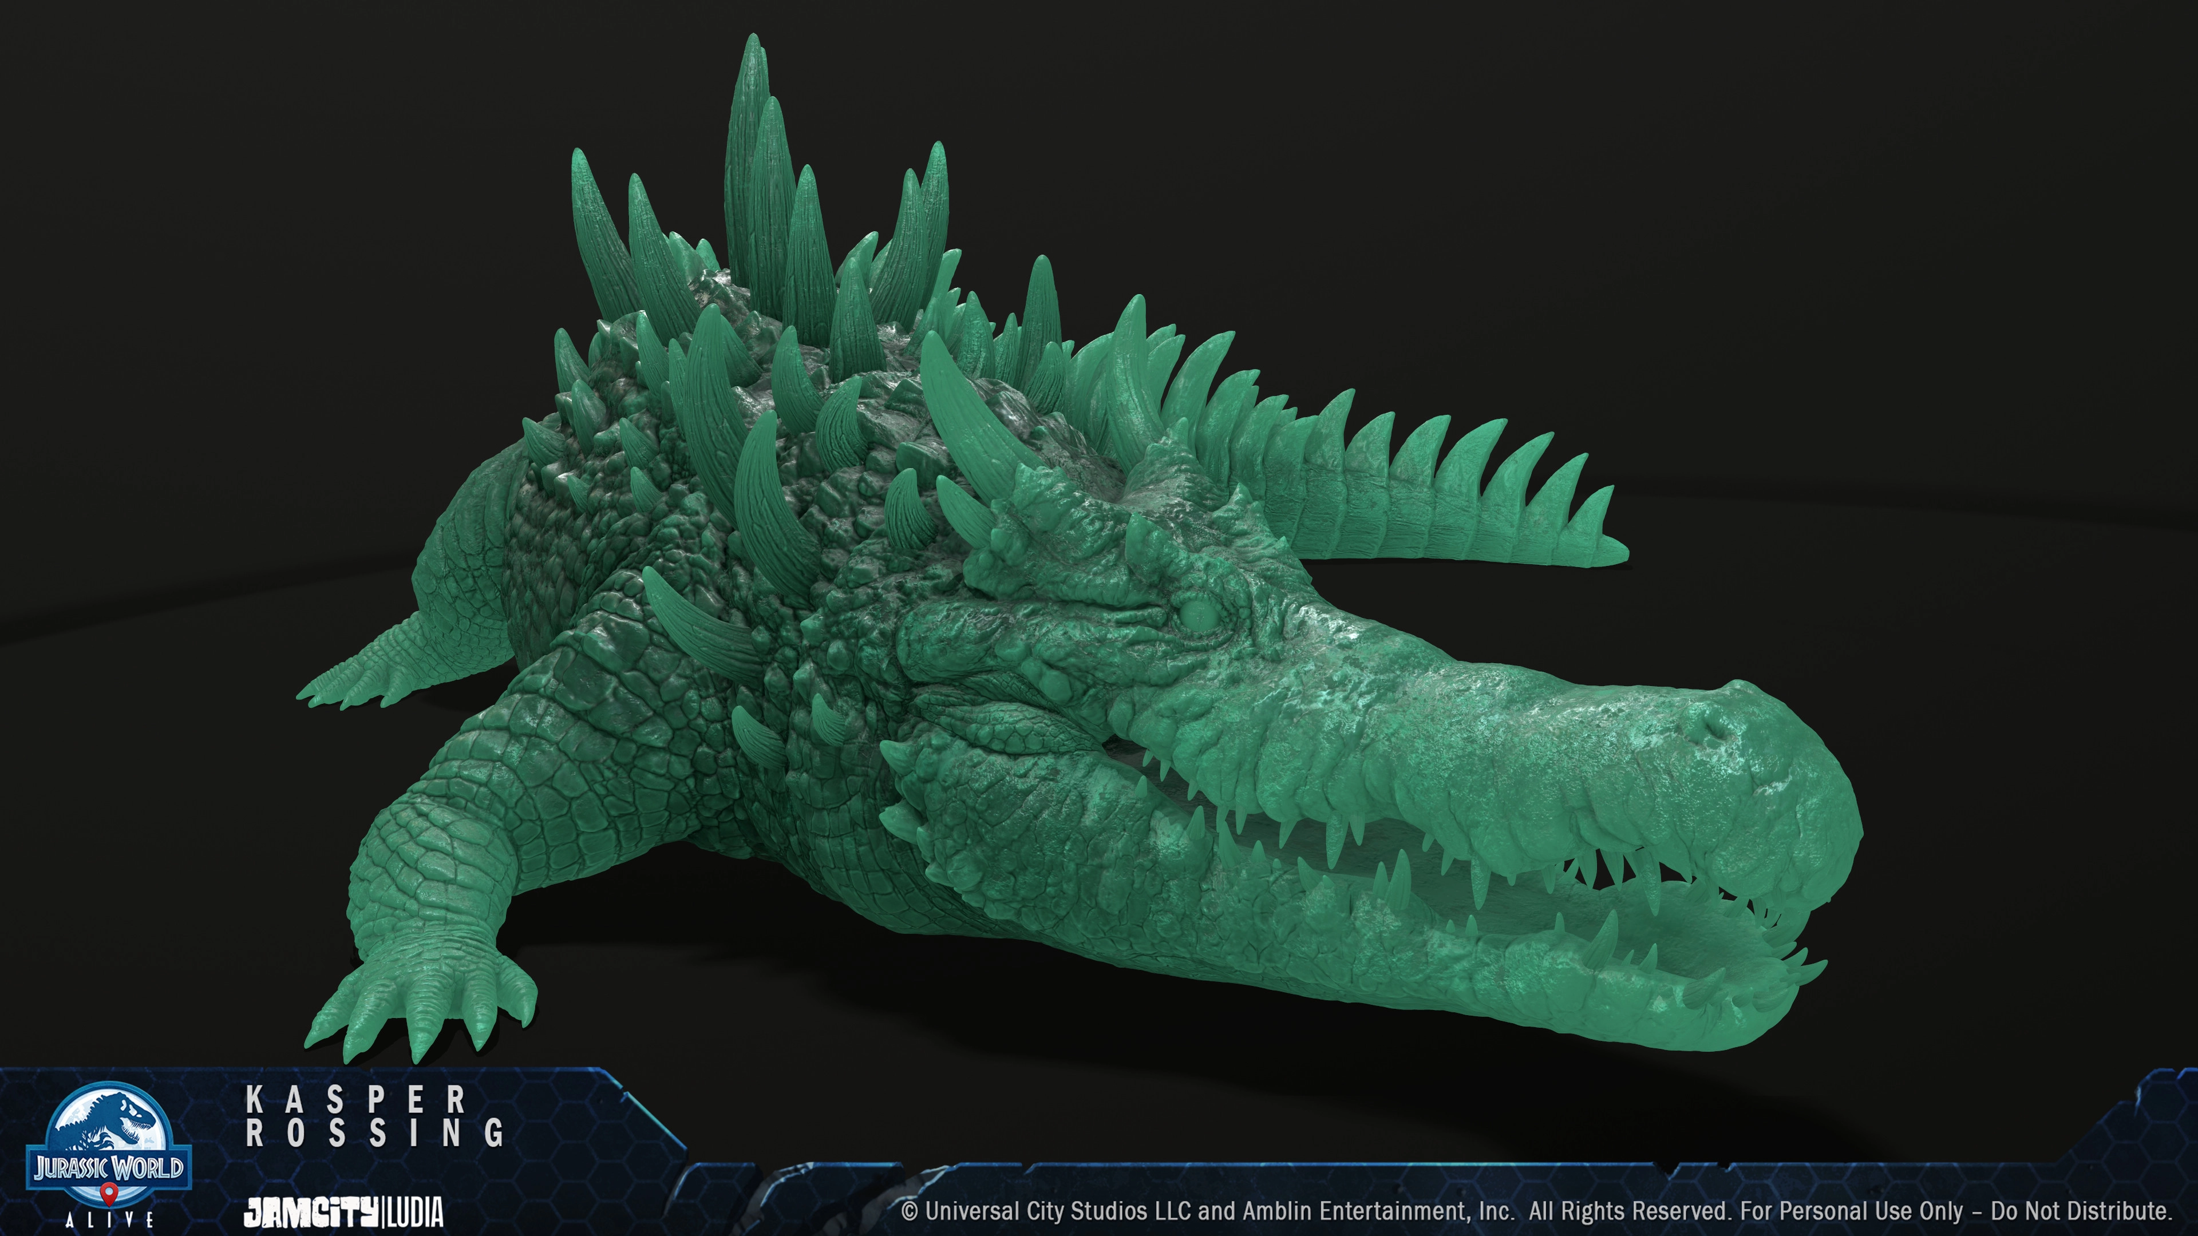Select the ROSSING name text

tap(374, 1133)
